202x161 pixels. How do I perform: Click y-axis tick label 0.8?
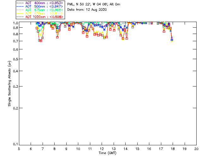[15, 34]
